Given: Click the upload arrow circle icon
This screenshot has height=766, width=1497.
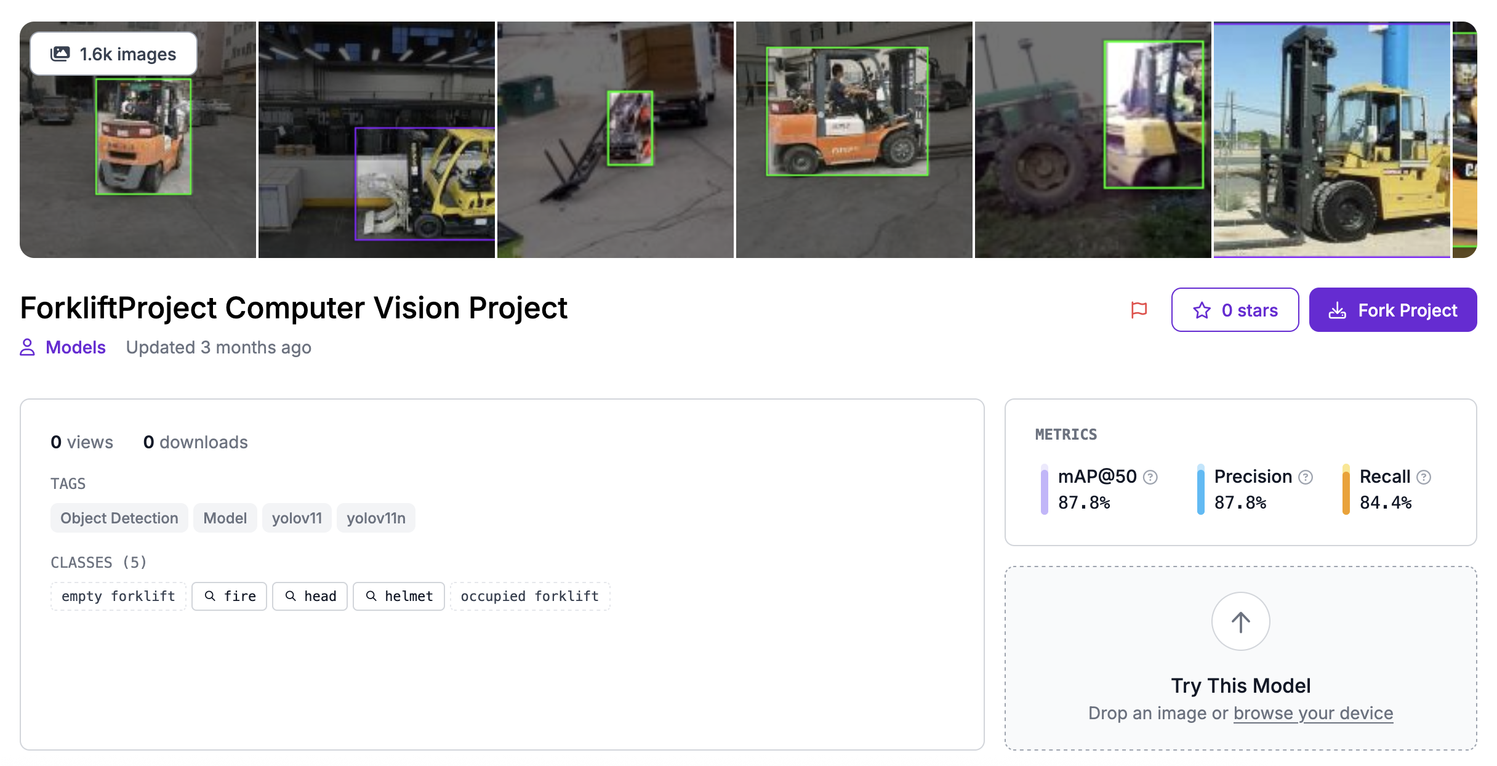Looking at the screenshot, I should [x=1240, y=621].
